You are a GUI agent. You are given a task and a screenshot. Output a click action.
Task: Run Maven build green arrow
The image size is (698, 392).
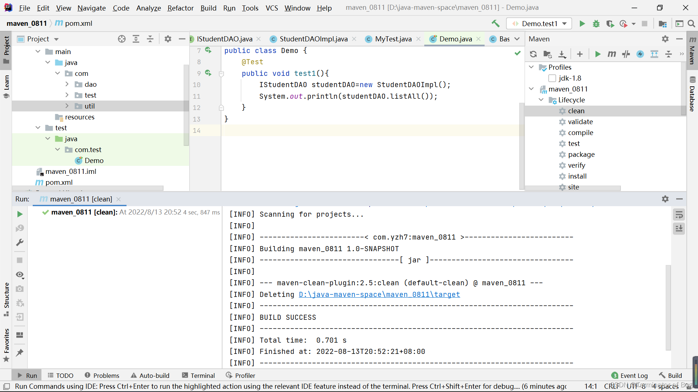[598, 54]
